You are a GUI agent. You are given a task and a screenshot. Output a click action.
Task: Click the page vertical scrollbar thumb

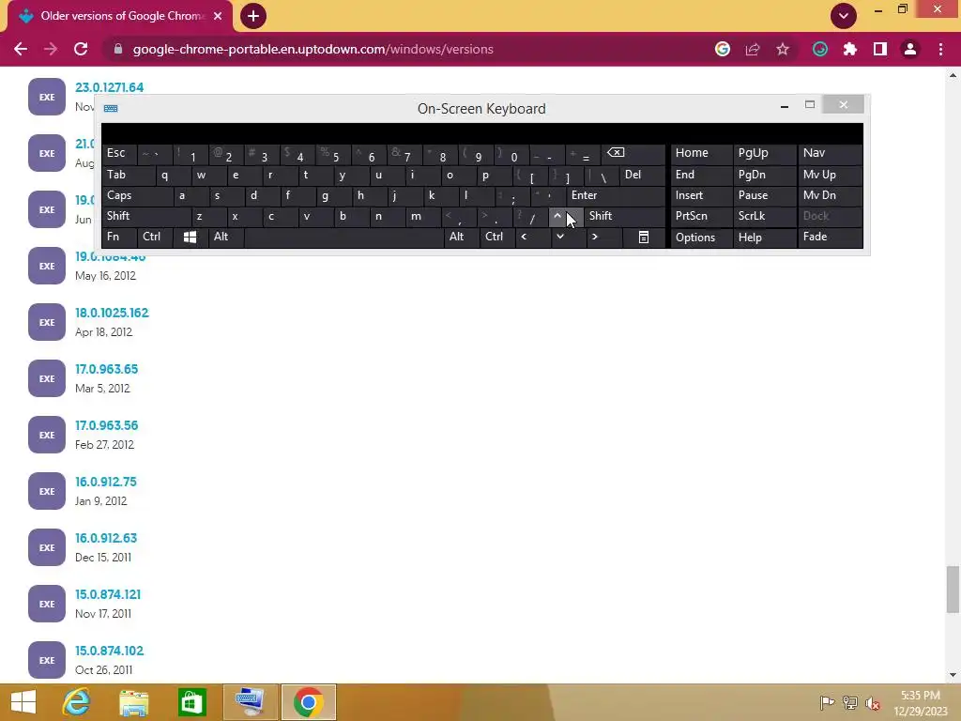953,590
